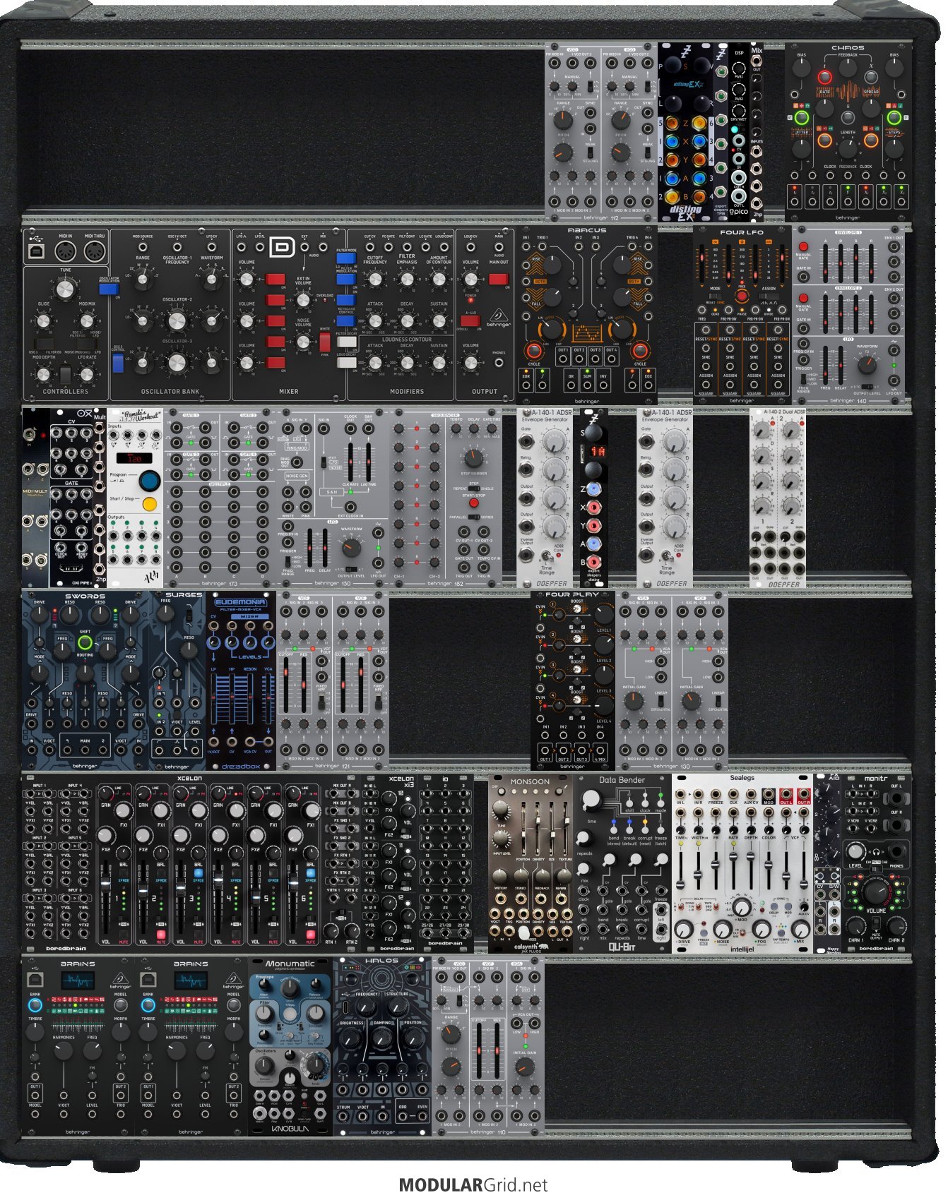Click the Monitr OUT L jack
The height and width of the screenshot is (1200, 948).
coord(896,798)
